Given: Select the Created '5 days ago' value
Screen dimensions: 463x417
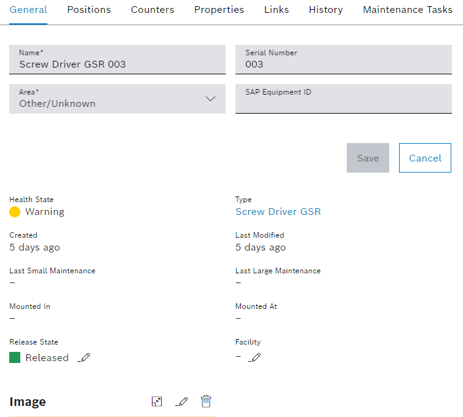Looking at the screenshot, I should point(34,247).
